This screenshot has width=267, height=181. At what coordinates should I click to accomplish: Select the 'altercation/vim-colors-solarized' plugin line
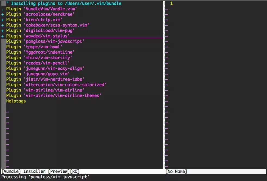click(x=56, y=85)
